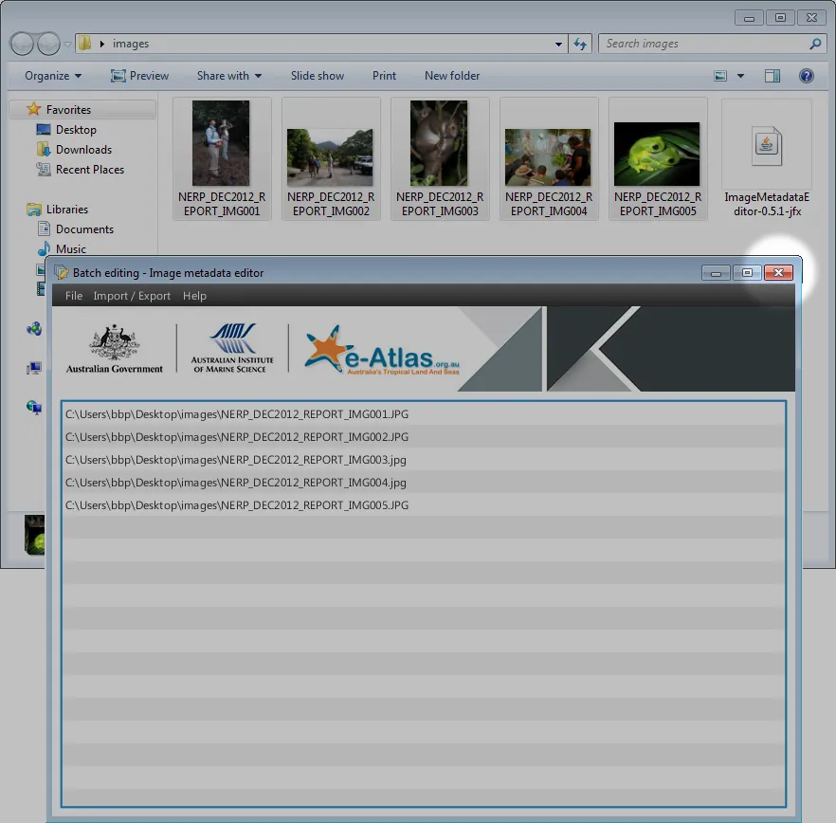Viewport: 836px width, 823px height.
Task: Open recent pages dropdown near navigation buttons
Action: 67,45
